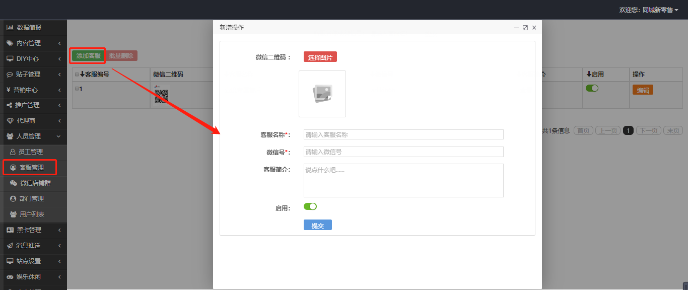Minimize the 新增操作 dialog
The height and width of the screenshot is (290, 688).
coord(516,28)
